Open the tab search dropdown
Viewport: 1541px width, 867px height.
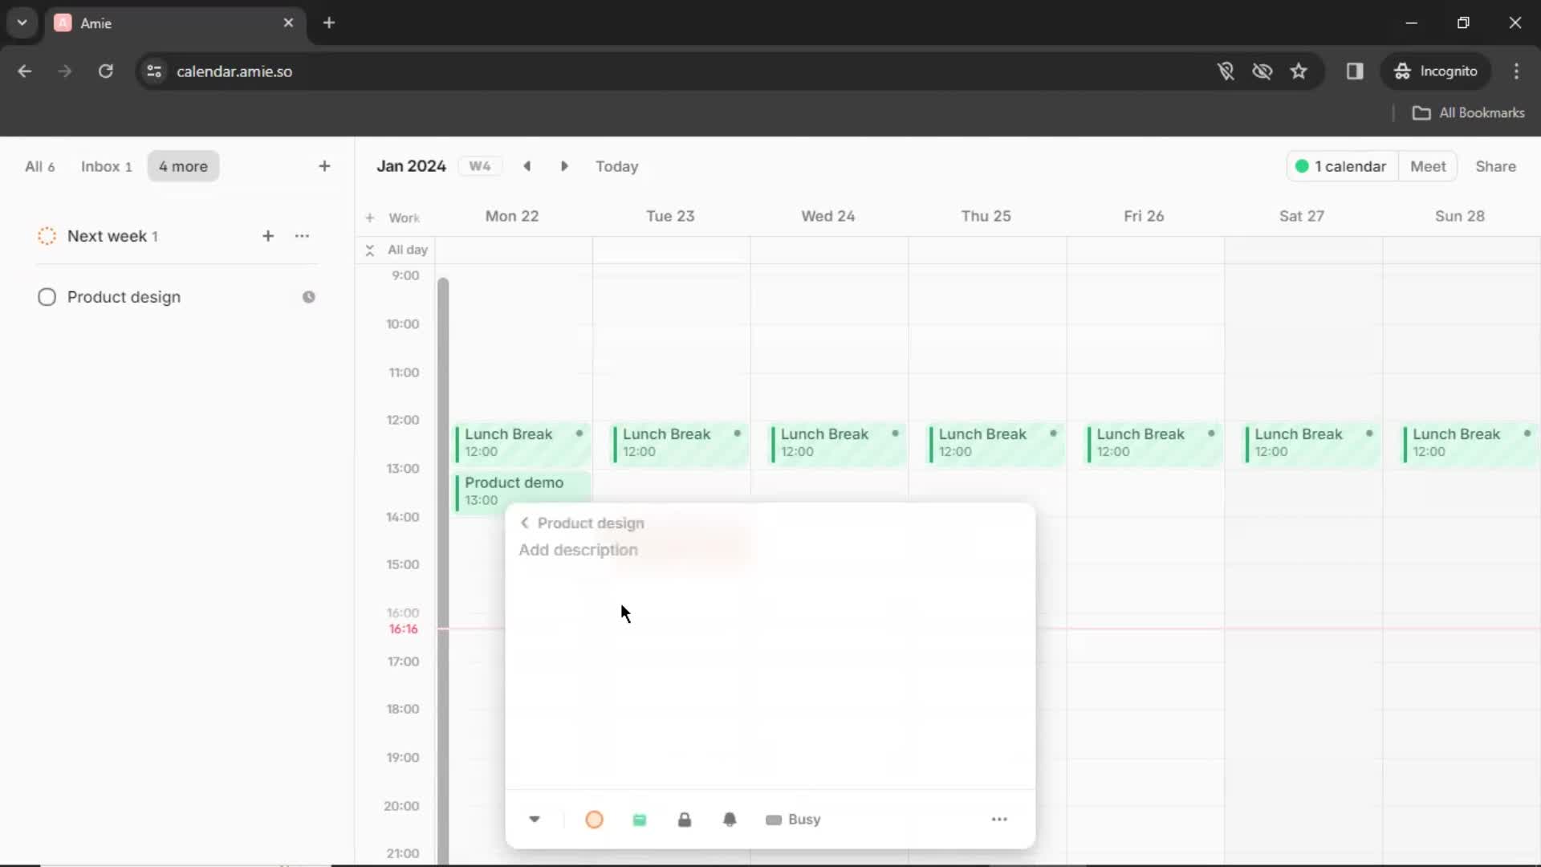pyautogui.click(x=22, y=22)
